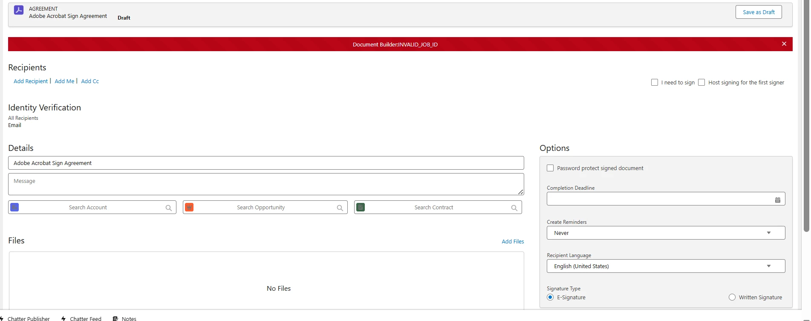Click the Add Me link
The width and height of the screenshot is (811, 321).
[64, 81]
